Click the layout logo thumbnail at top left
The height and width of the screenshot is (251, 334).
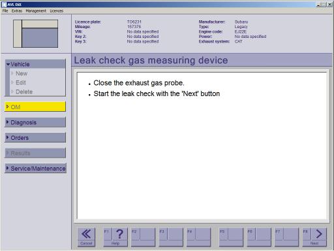pos(35,33)
